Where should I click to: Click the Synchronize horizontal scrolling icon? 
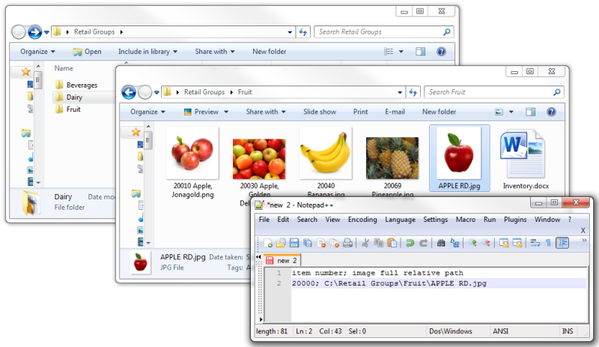click(x=517, y=243)
